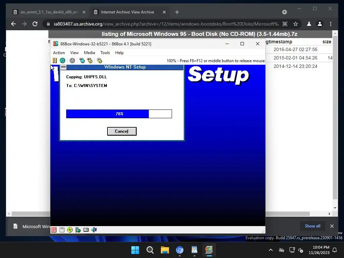Open the Help menu in 86Box
Viewport: 344px width, 258px height.
[x=119, y=53]
